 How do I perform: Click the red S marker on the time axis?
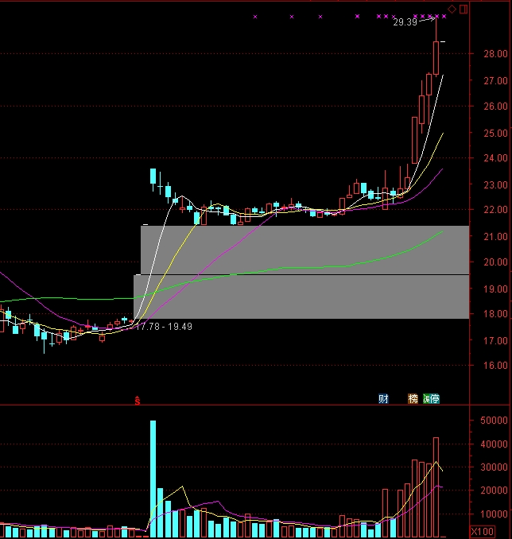point(138,401)
